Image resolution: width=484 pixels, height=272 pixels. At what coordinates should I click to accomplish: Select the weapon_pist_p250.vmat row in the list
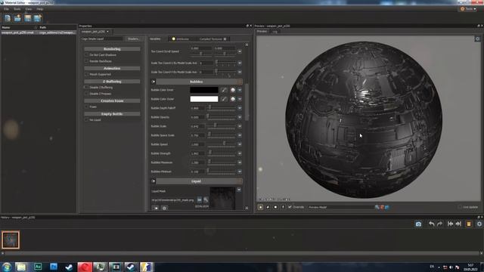click(x=39, y=32)
